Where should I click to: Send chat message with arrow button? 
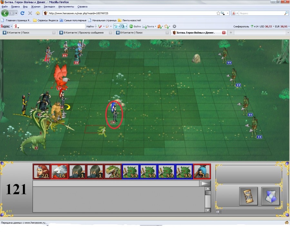[205, 183]
